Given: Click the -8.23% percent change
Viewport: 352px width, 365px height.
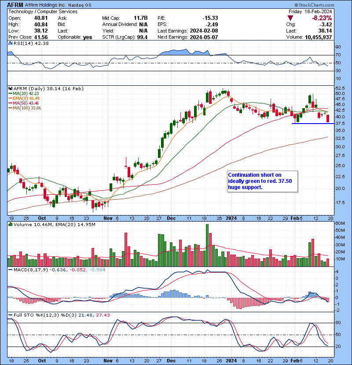Looking at the screenshot, I should pyautogui.click(x=322, y=18).
